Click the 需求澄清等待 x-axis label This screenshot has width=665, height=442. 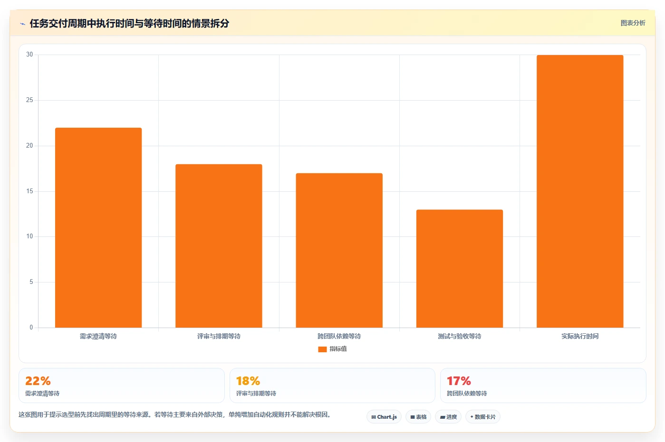click(x=98, y=336)
